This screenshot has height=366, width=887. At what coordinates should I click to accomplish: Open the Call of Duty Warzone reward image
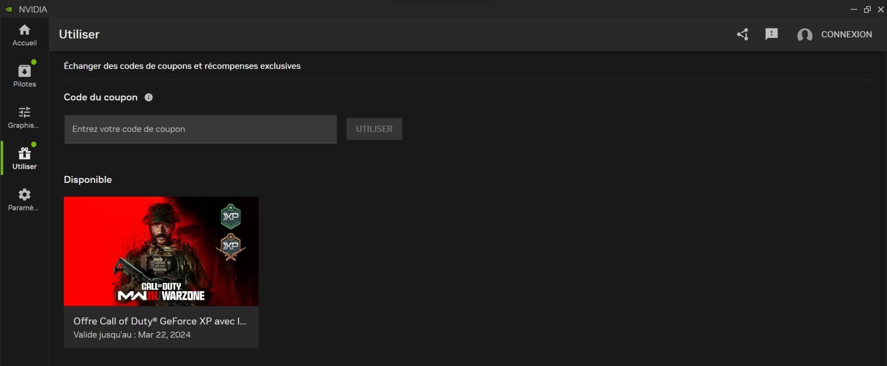tap(161, 251)
